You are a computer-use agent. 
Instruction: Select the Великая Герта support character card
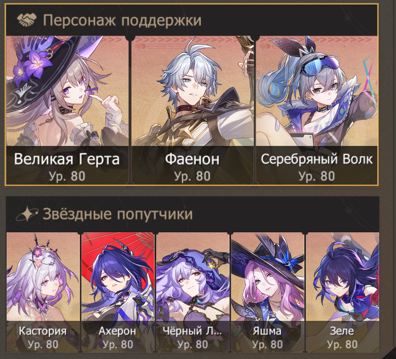(x=67, y=110)
